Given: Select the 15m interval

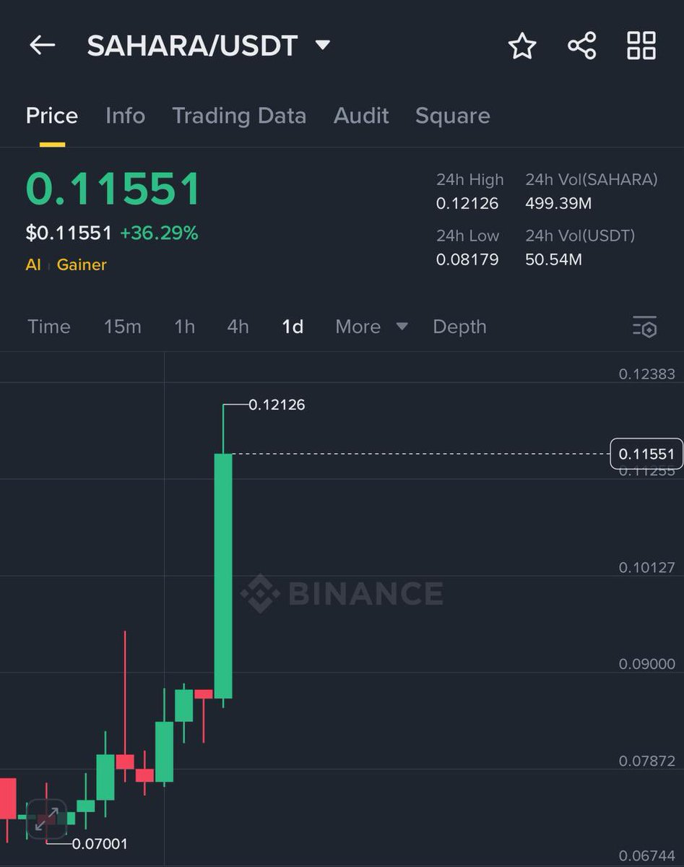Looking at the screenshot, I should tap(123, 327).
